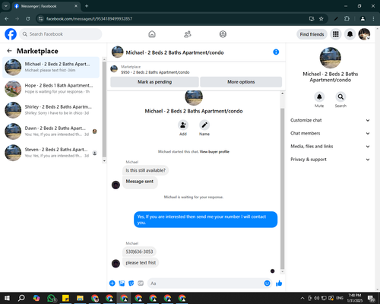Open taskbar clock showing 7:48 PM
The width and height of the screenshot is (380, 304).
354,298
